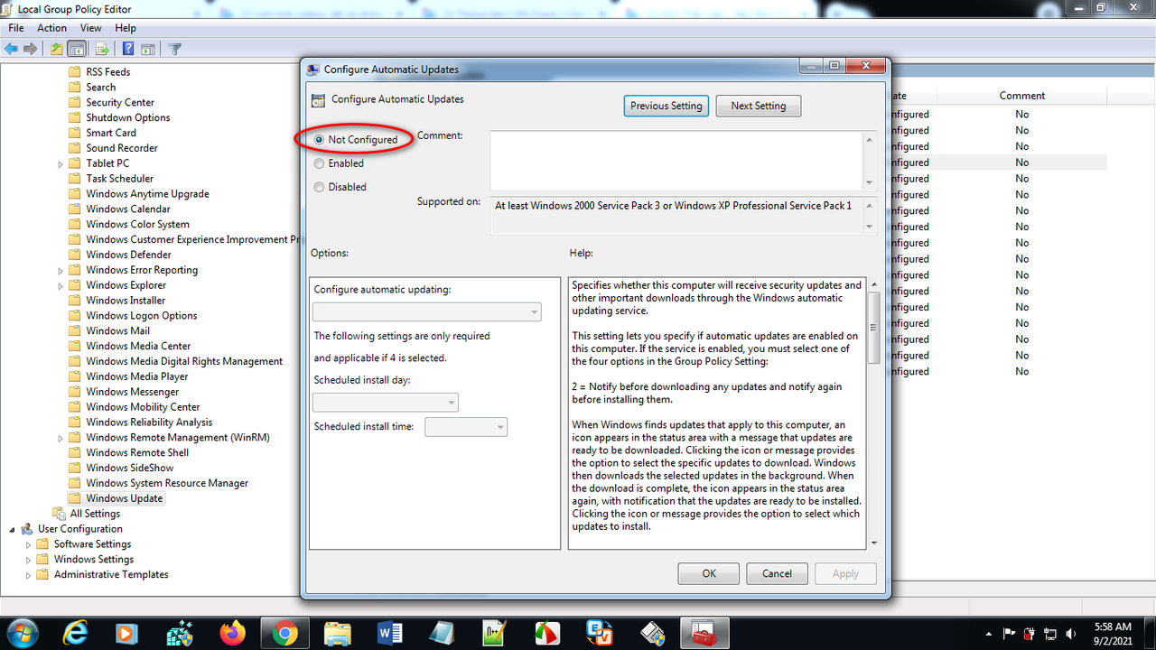The image size is (1156, 650).
Task: Click the Help text scrollbar thumb
Action: [873, 329]
